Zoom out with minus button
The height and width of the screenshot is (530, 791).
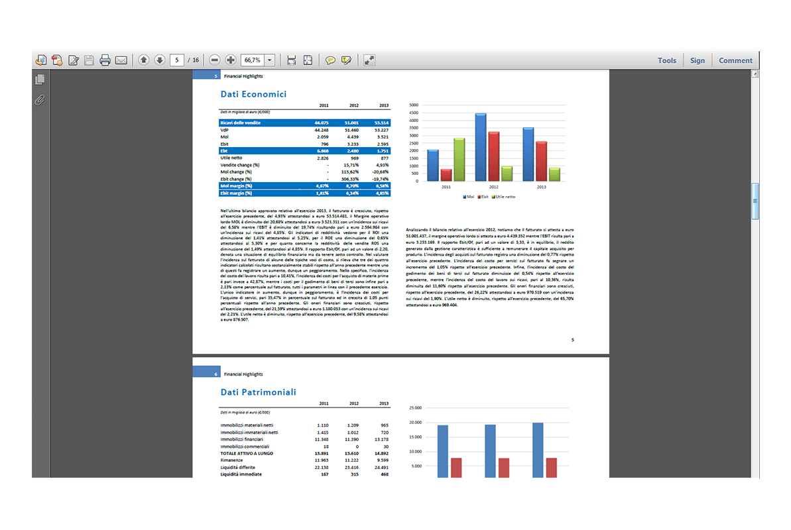(x=214, y=60)
